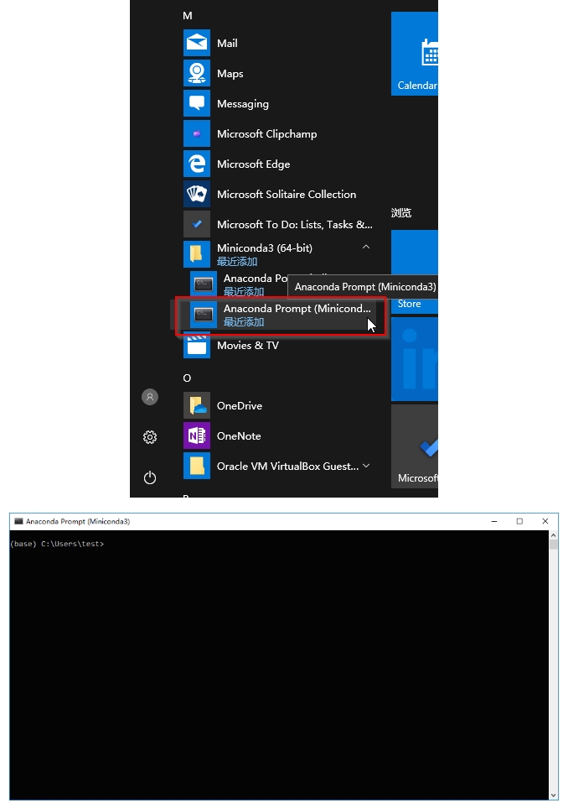Screen dimensions: 563x803
Task: Launch the Movies & TV app
Action: click(x=197, y=346)
